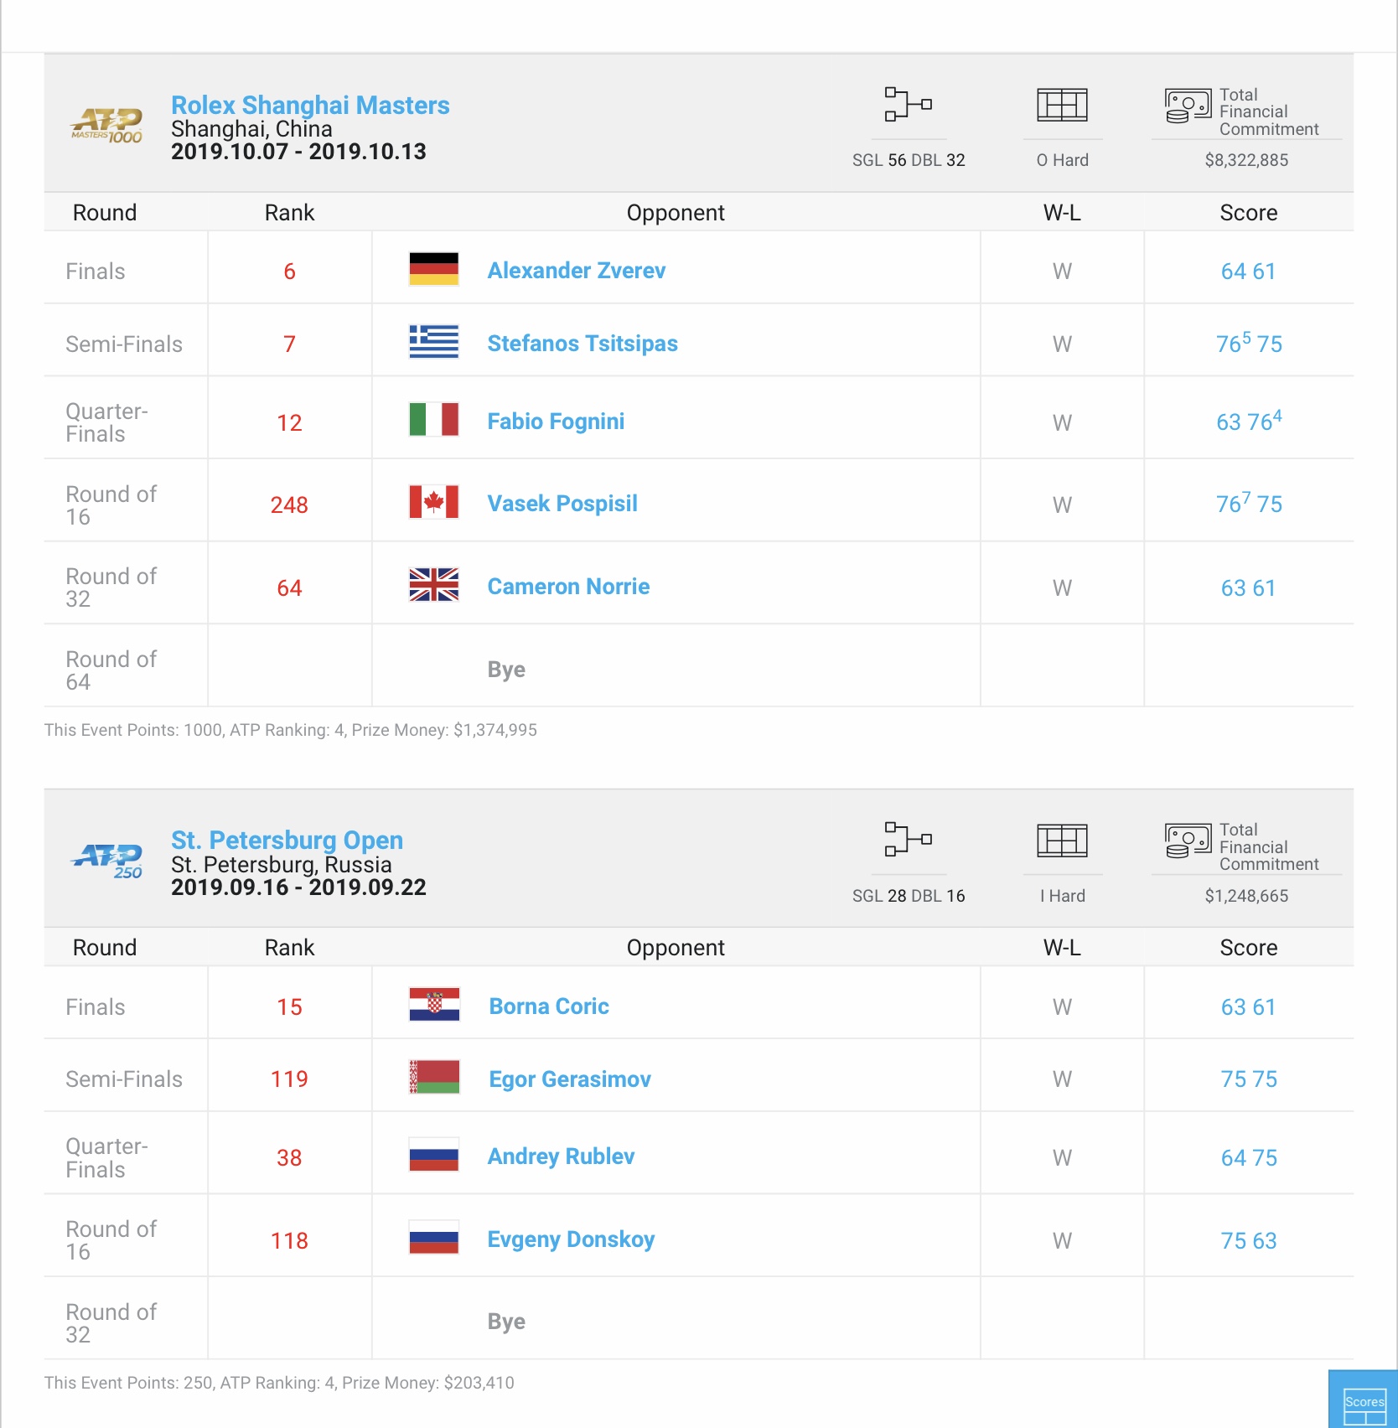Screen dimensions: 1398x1428
Task: Click Vasek Pospisil's name
Action: [x=562, y=504]
